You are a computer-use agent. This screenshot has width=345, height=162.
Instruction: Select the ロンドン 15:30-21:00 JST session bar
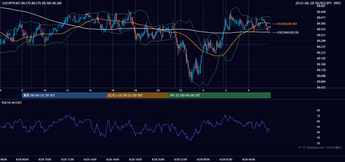click(138, 95)
